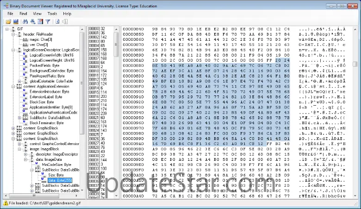This screenshot has width=361, height=209.
Task: Click the byte icon beside ExtensionIntroducer
Action: pyautogui.click(x=25, y=92)
